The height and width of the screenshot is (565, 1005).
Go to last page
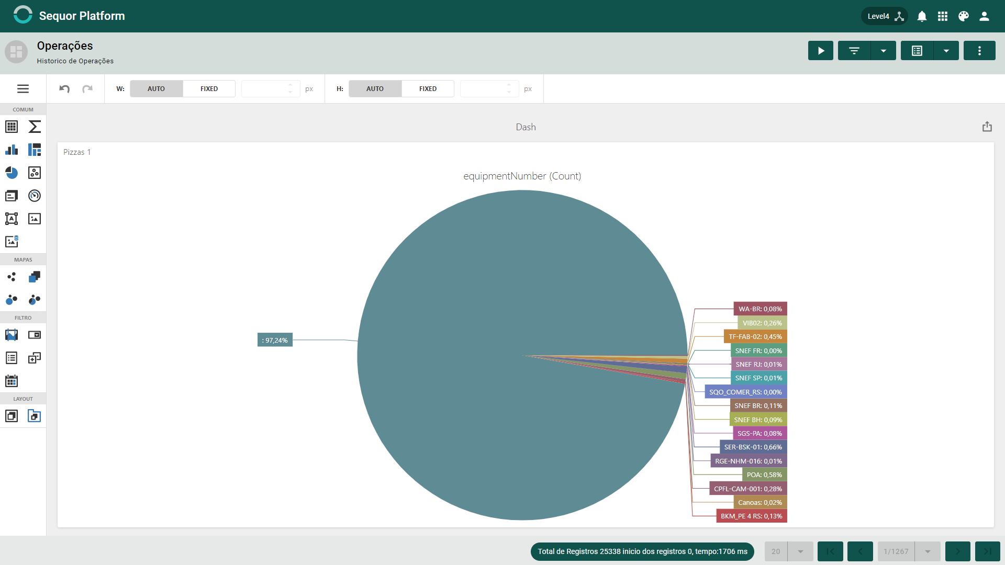(988, 551)
